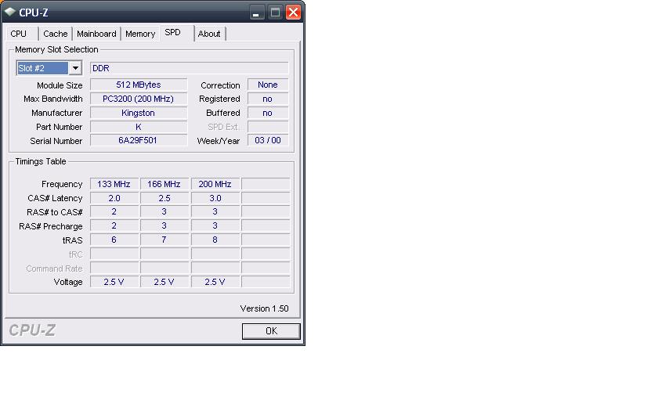658x411 pixels.
Task: Click the Max Bandwidth label
Action: [53, 99]
